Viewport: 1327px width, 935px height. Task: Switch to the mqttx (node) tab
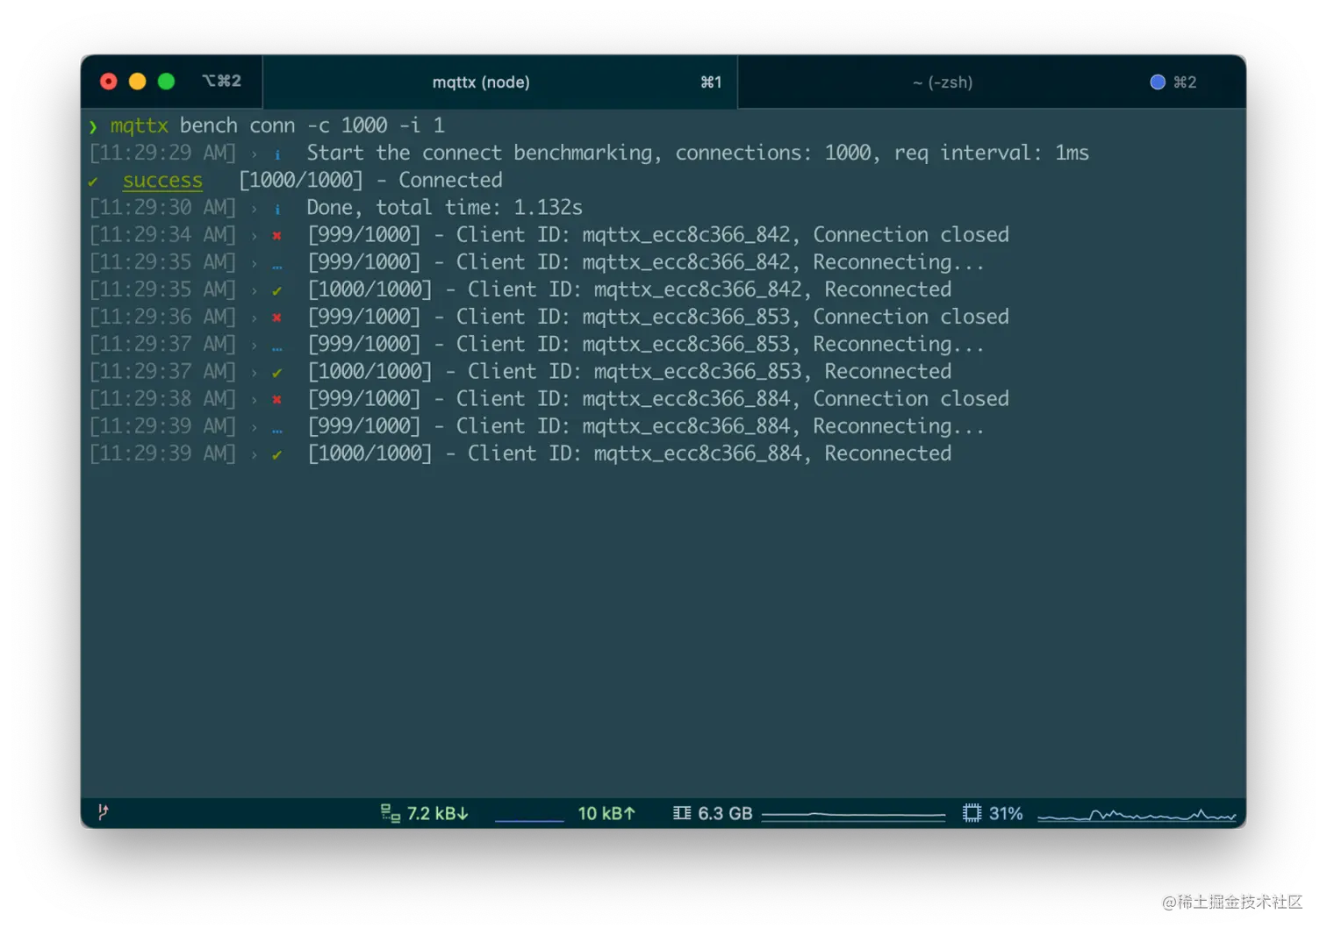point(500,82)
